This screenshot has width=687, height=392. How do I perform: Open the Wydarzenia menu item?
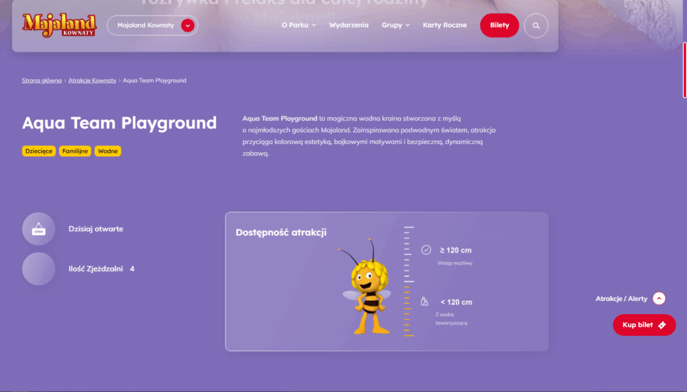coord(349,25)
